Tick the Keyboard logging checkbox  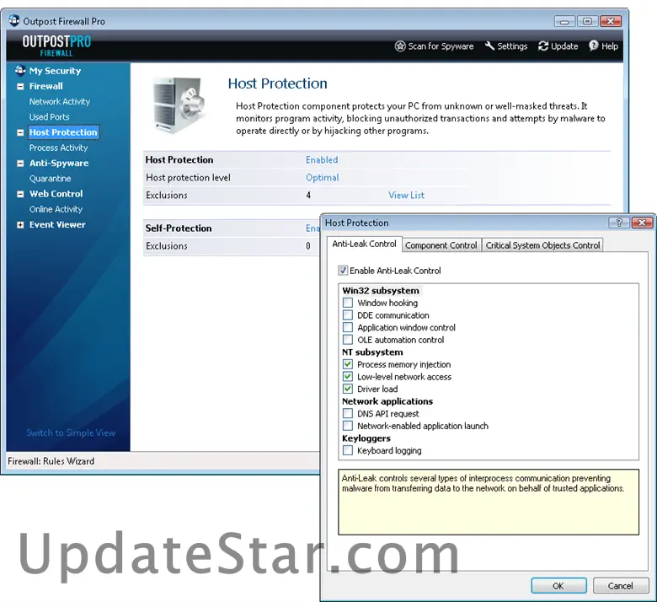pos(348,450)
